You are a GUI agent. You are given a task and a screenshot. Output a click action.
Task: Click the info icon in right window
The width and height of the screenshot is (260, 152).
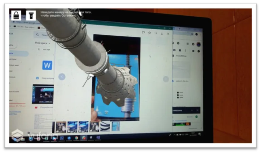pyautogui.click(x=199, y=51)
